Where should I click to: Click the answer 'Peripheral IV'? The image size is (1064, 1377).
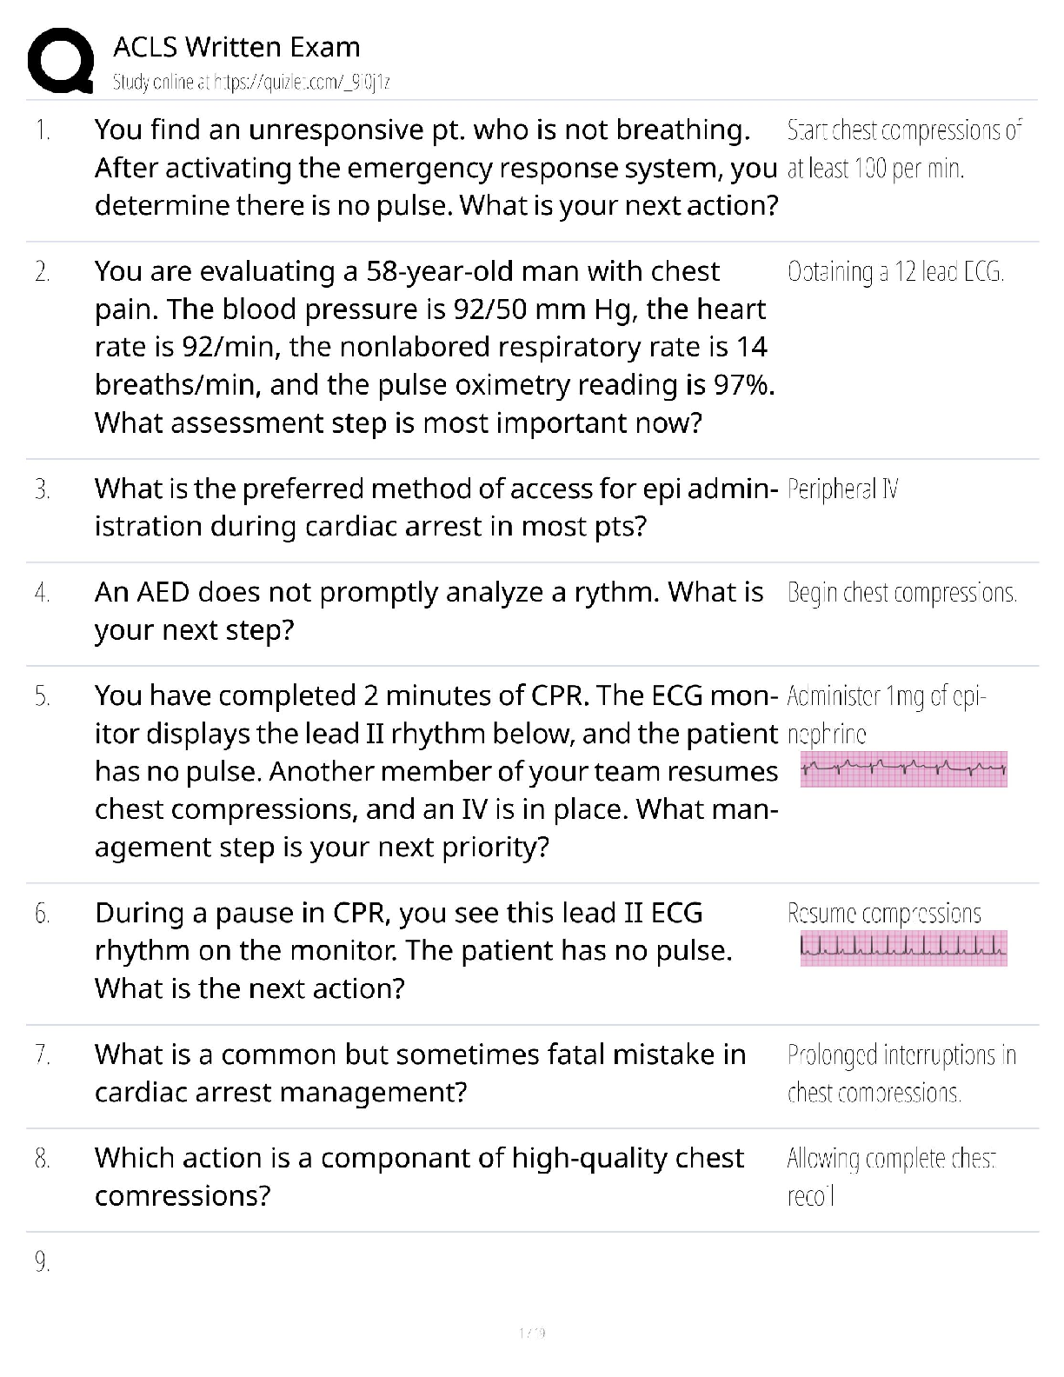point(842,489)
